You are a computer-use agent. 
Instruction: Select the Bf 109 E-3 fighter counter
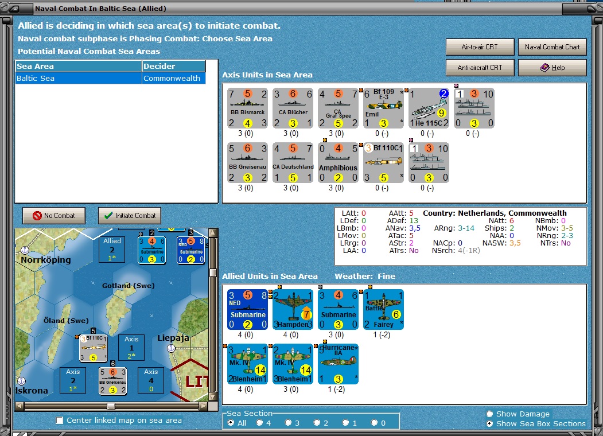pos(383,108)
